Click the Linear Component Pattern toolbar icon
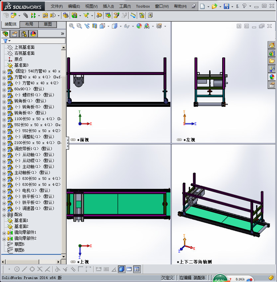 (33, 16)
